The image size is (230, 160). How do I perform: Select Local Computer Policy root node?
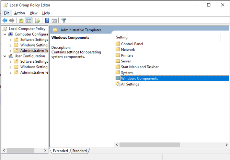click(x=27, y=29)
